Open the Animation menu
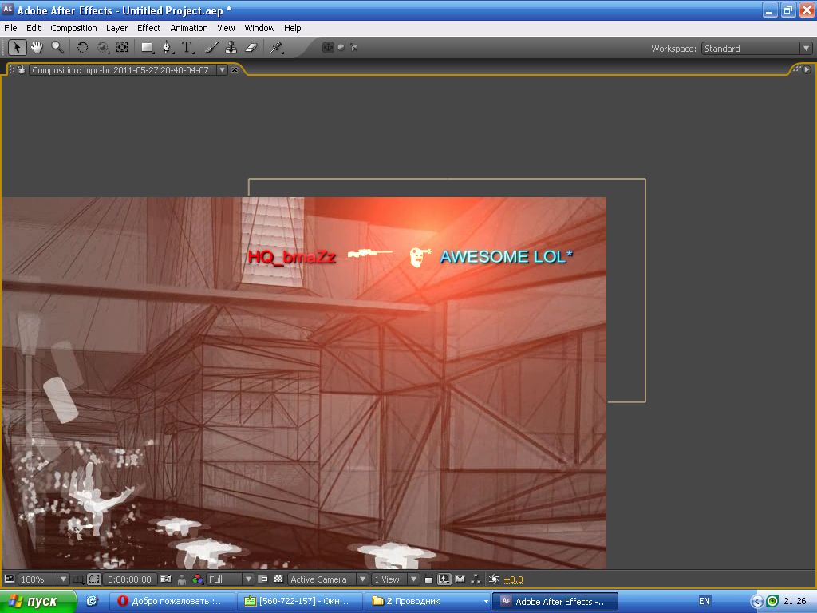Image resolution: width=817 pixels, height=613 pixels. (188, 28)
